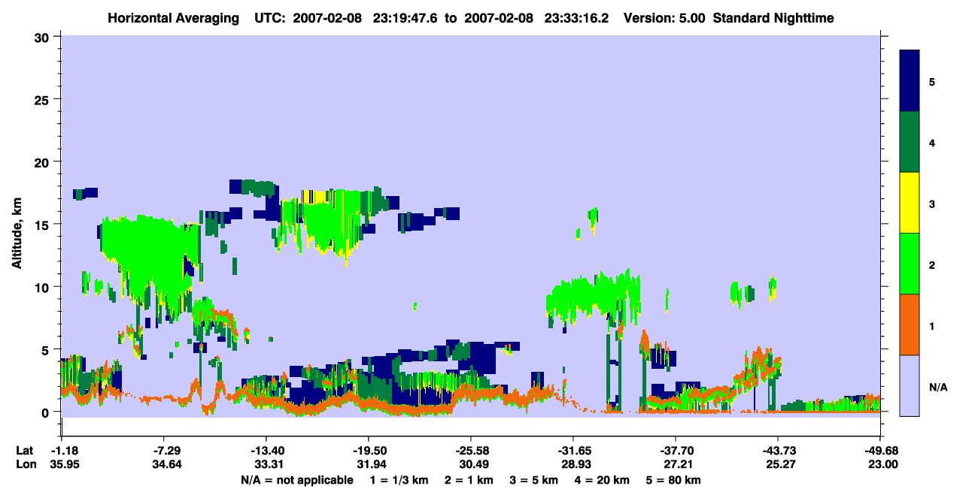This screenshot has width=978, height=501.
Task: Click the 30 altitude tick label
Action: click(44, 37)
